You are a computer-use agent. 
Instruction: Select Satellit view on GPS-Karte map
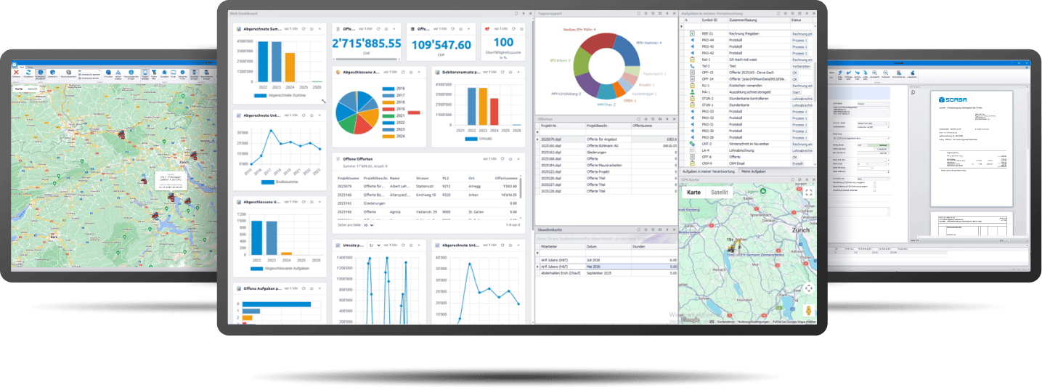(x=720, y=192)
